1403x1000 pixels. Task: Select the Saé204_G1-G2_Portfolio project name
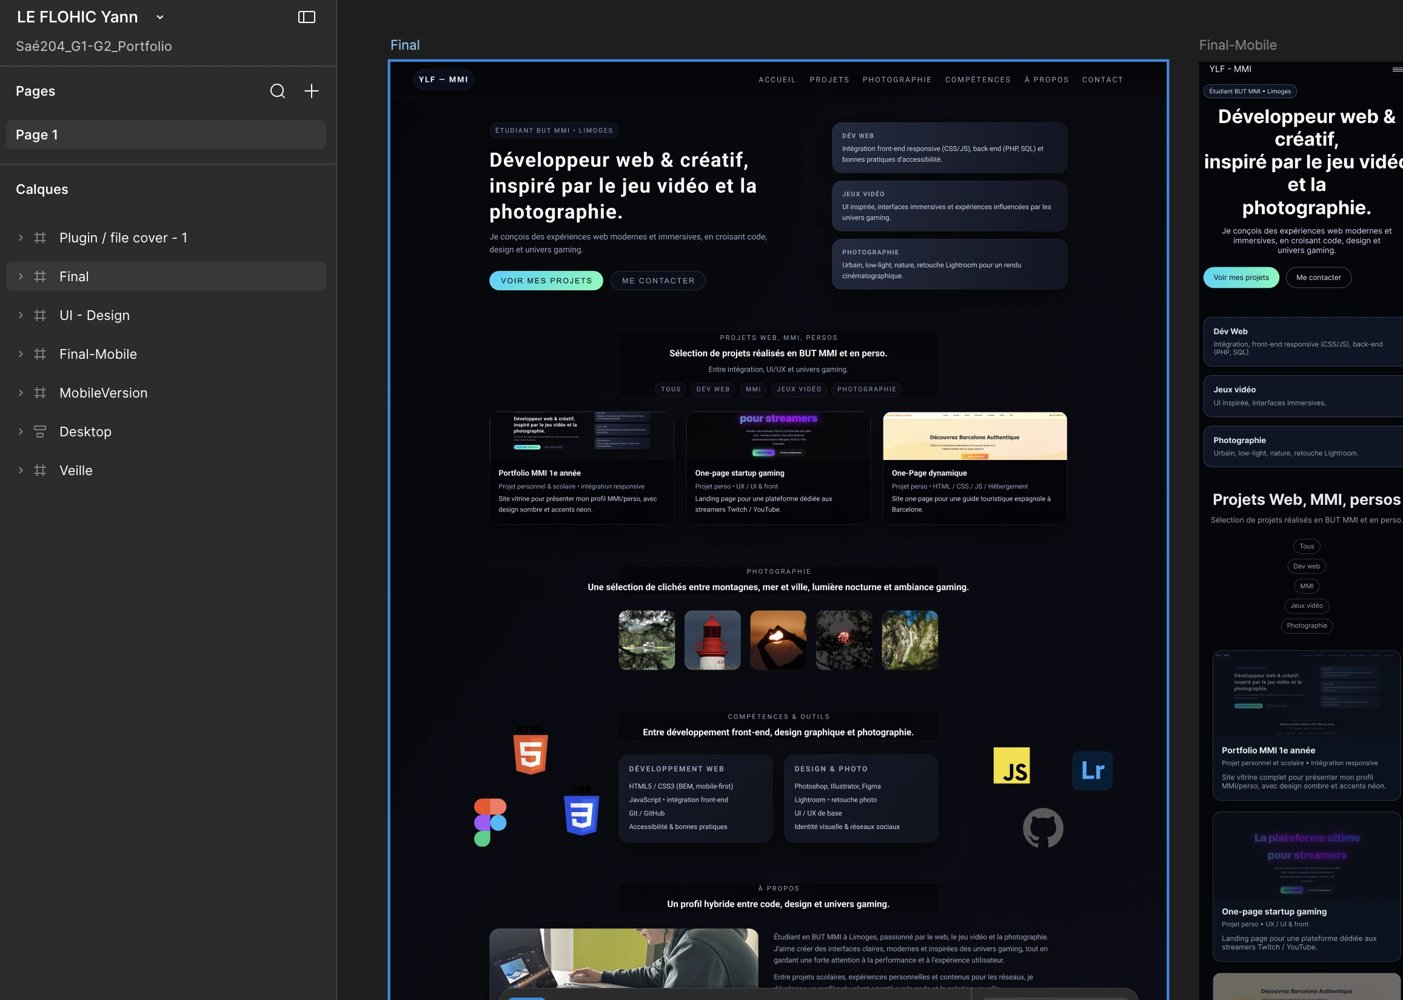point(93,46)
